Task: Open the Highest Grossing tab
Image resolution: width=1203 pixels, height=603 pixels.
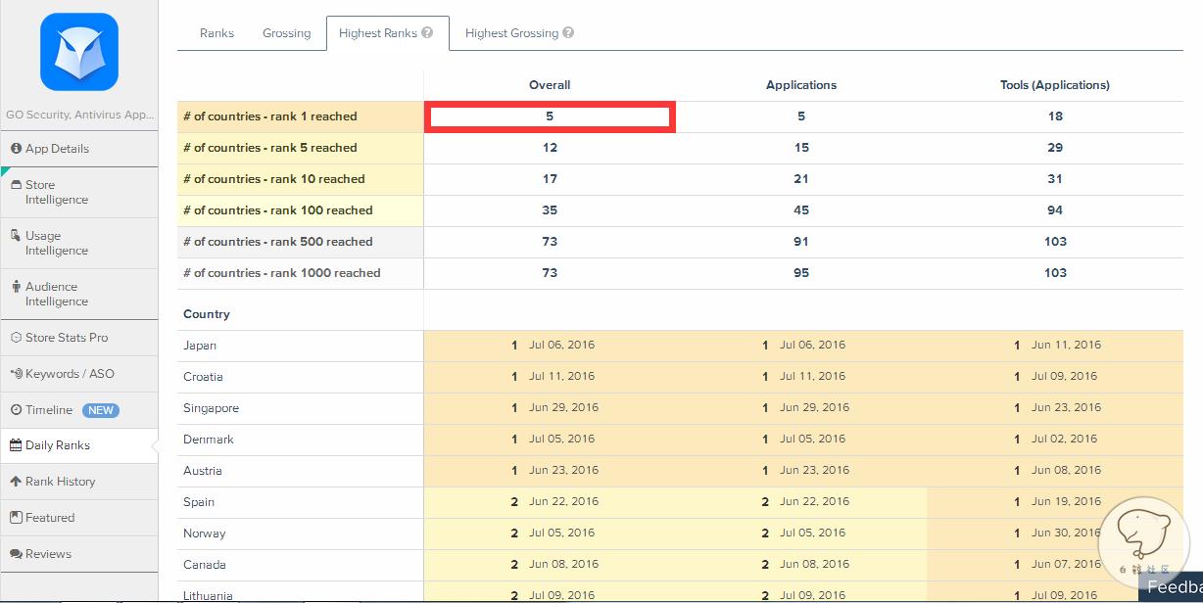Action: [x=511, y=33]
